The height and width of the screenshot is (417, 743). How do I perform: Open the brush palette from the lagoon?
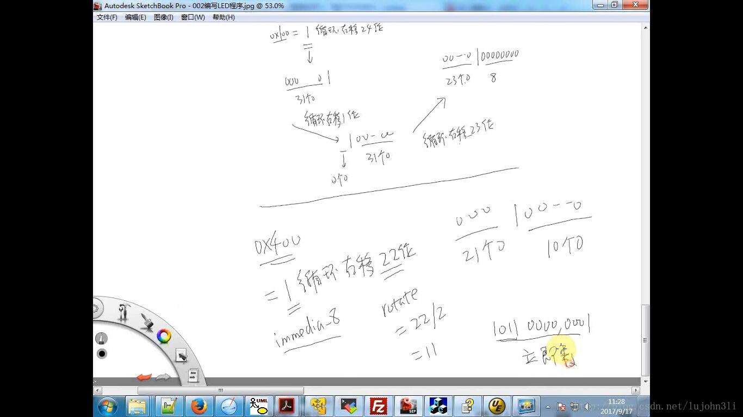click(147, 321)
